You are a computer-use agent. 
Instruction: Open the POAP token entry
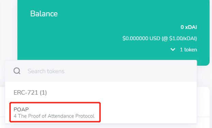tap(55, 112)
